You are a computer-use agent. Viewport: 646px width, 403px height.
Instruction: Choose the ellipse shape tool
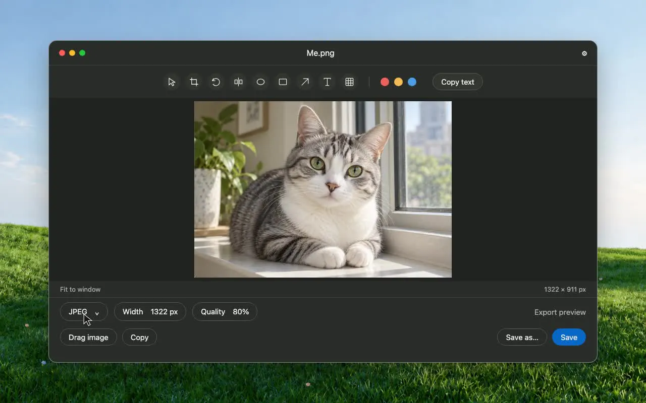pyautogui.click(x=260, y=82)
